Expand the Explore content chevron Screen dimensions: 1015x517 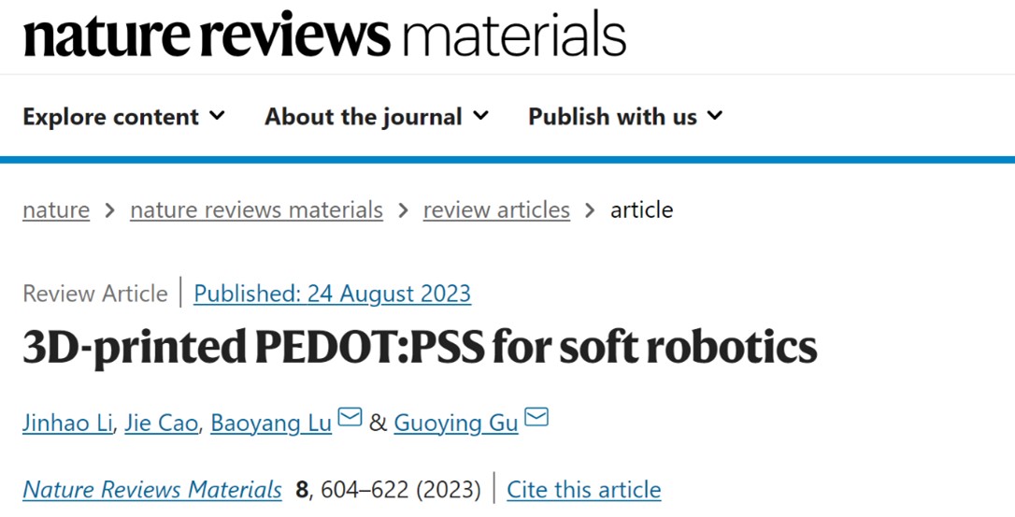click(217, 116)
